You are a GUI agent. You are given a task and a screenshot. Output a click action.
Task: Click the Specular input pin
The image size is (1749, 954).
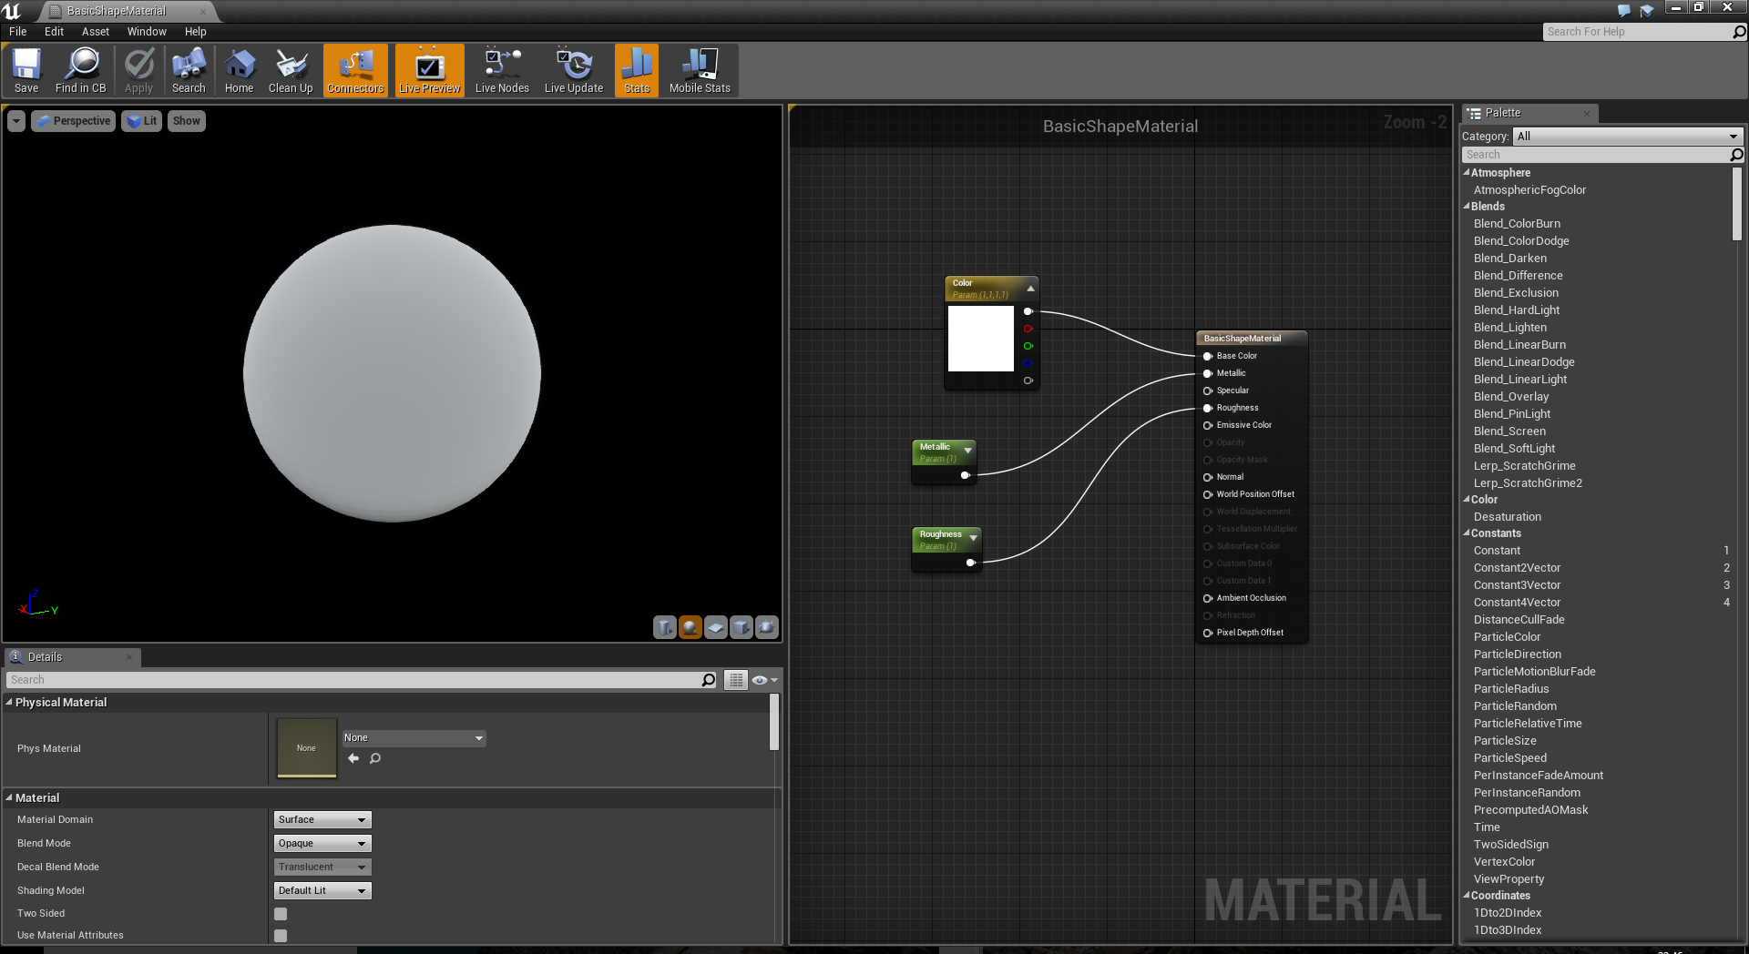coord(1208,391)
